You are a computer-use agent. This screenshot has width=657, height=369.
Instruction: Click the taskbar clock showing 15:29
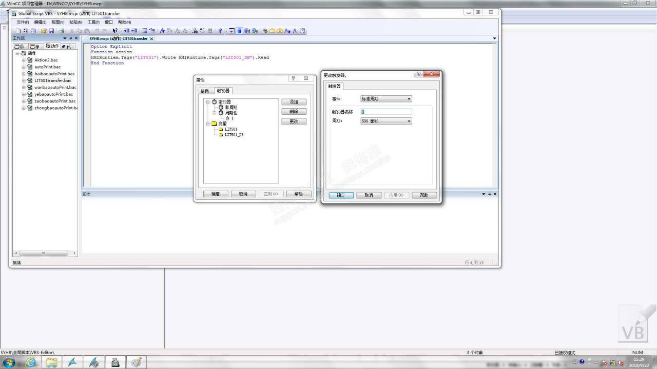pyautogui.click(x=639, y=359)
